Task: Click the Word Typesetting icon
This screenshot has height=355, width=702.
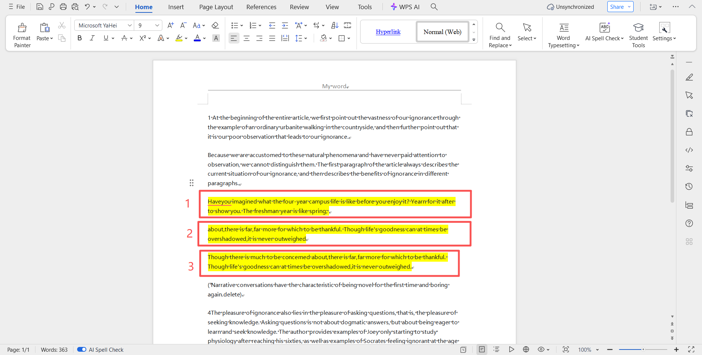Action: 563,28
